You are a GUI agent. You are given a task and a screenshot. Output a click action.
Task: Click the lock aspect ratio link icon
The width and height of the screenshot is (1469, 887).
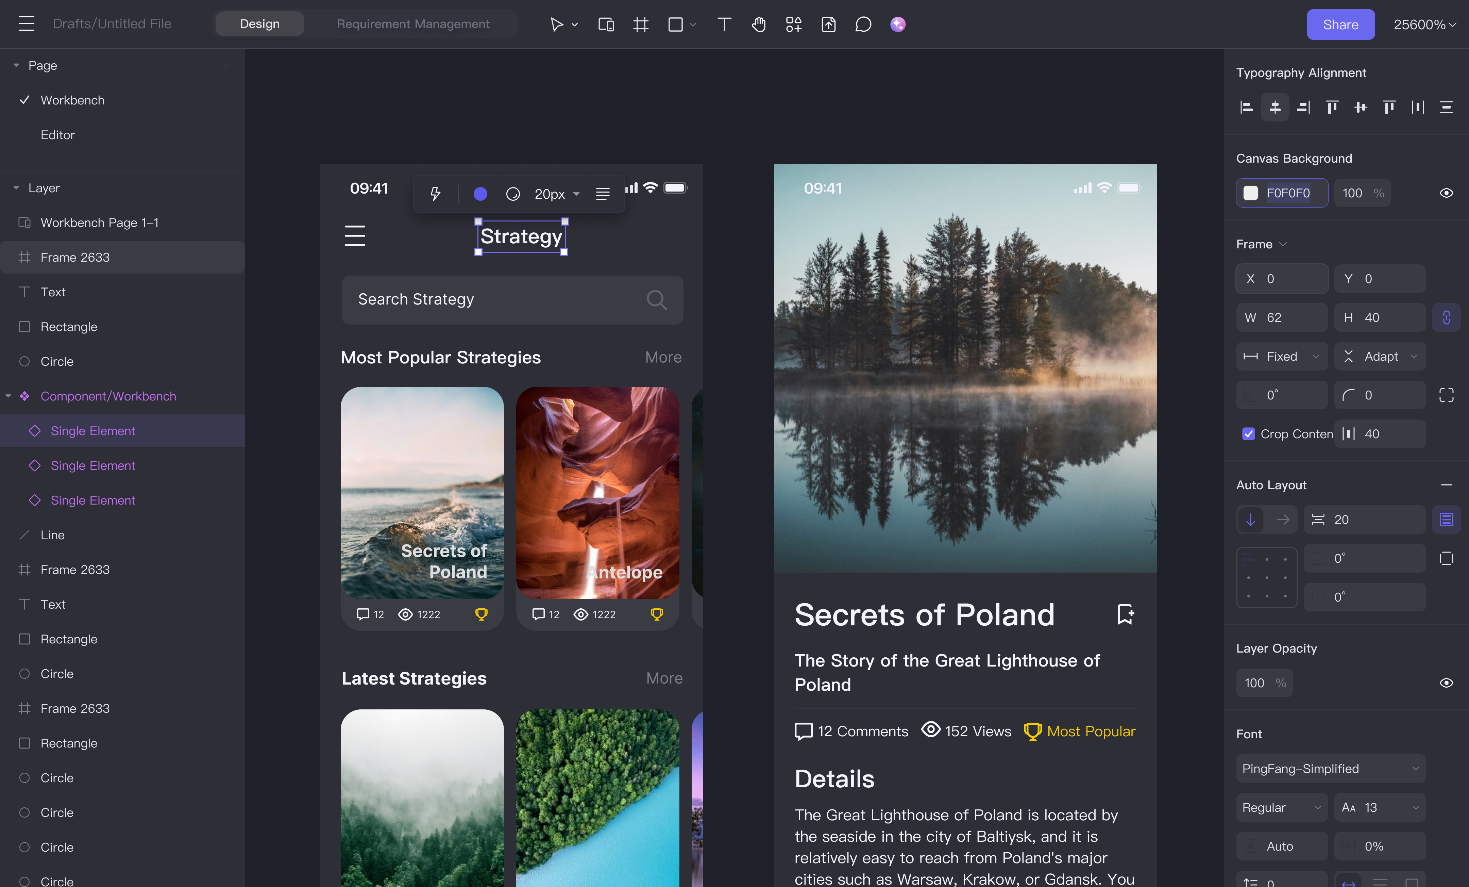1446,317
